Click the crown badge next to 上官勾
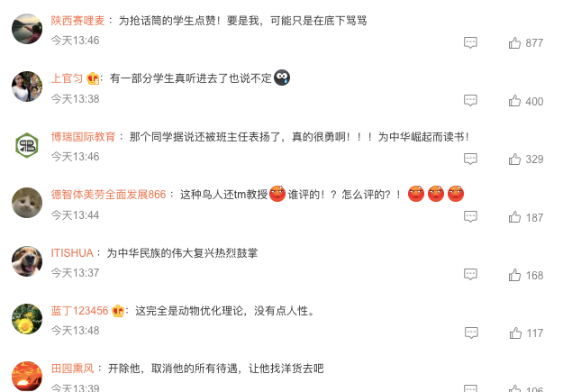563x392 pixels. pyautogui.click(x=93, y=78)
